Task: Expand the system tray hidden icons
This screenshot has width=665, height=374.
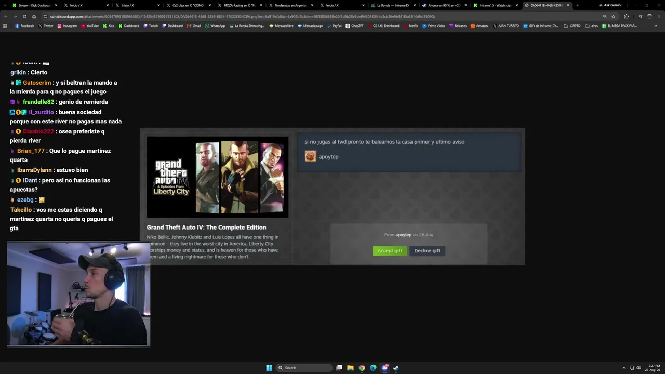Action: (x=624, y=368)
